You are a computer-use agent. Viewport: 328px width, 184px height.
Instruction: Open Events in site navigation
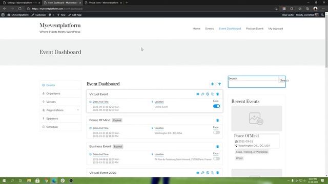click(x=210, y=29)
